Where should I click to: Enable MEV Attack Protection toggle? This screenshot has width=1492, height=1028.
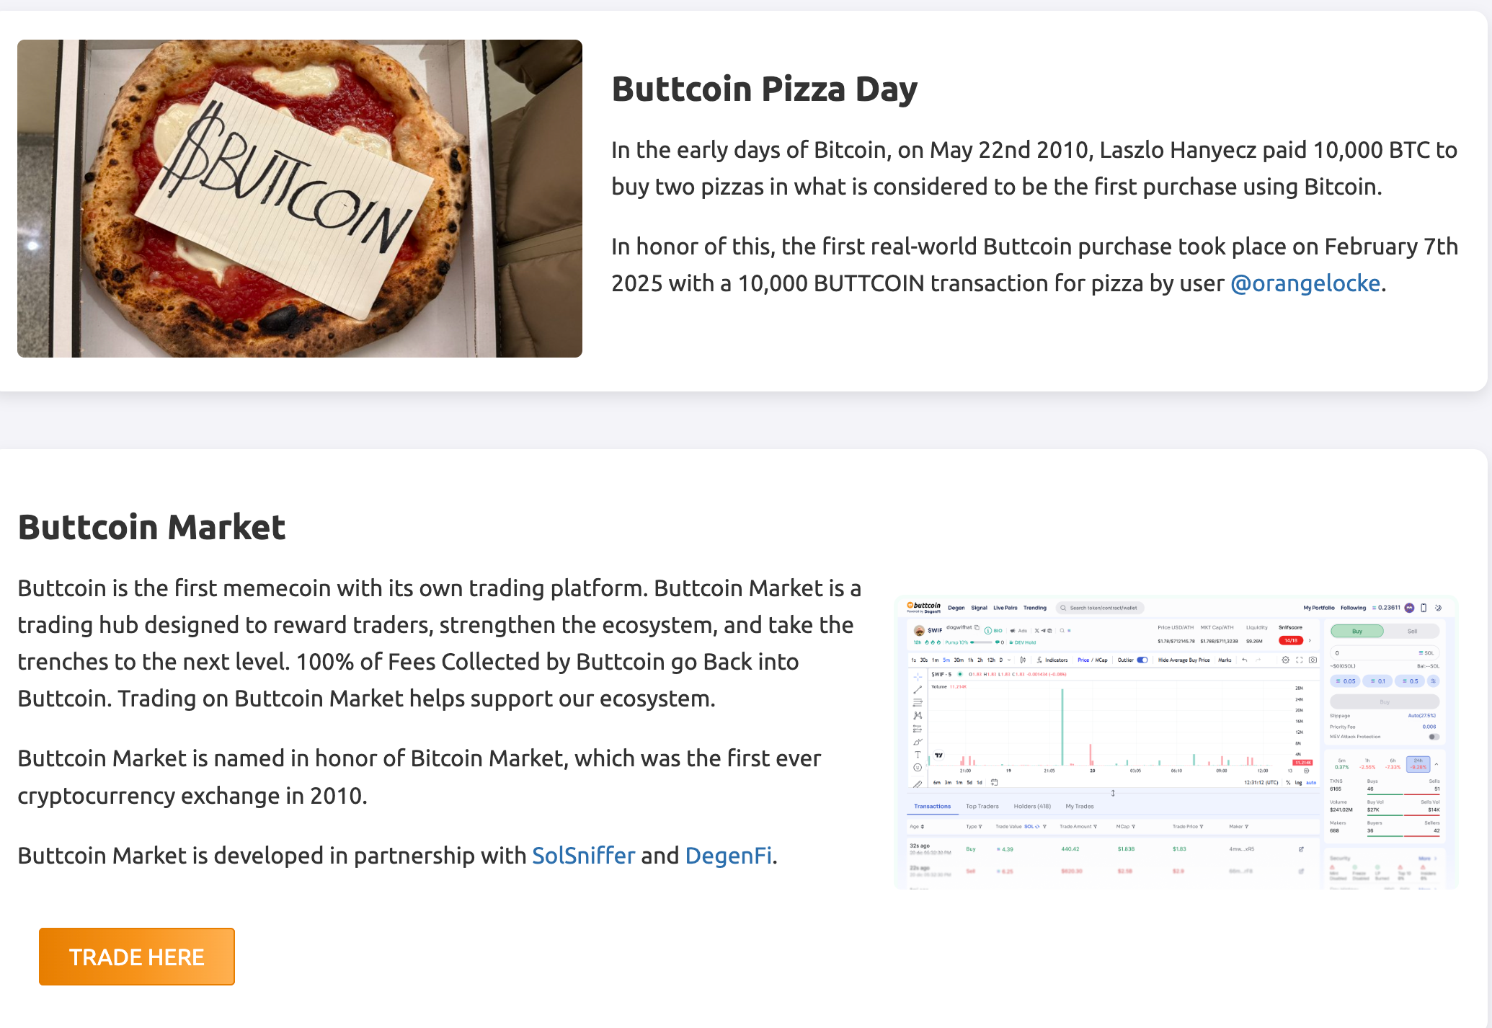tap(1434, 737)
